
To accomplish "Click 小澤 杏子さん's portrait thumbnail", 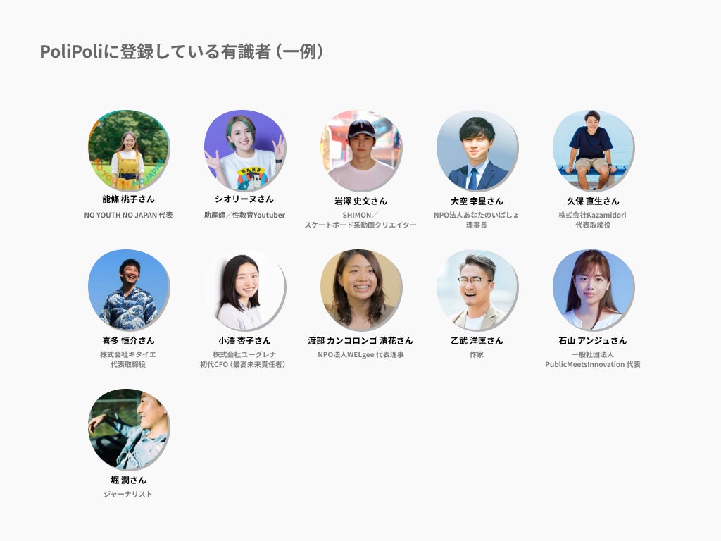I will tap(244, 290).
